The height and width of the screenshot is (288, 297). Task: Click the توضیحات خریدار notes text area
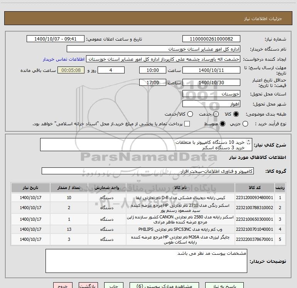point(146,261)
